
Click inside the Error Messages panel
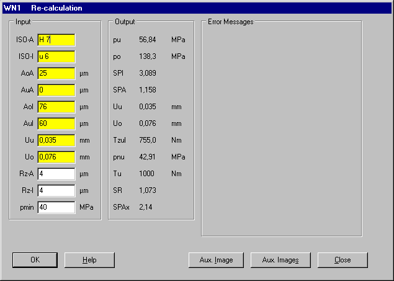[x=281, y=130]
